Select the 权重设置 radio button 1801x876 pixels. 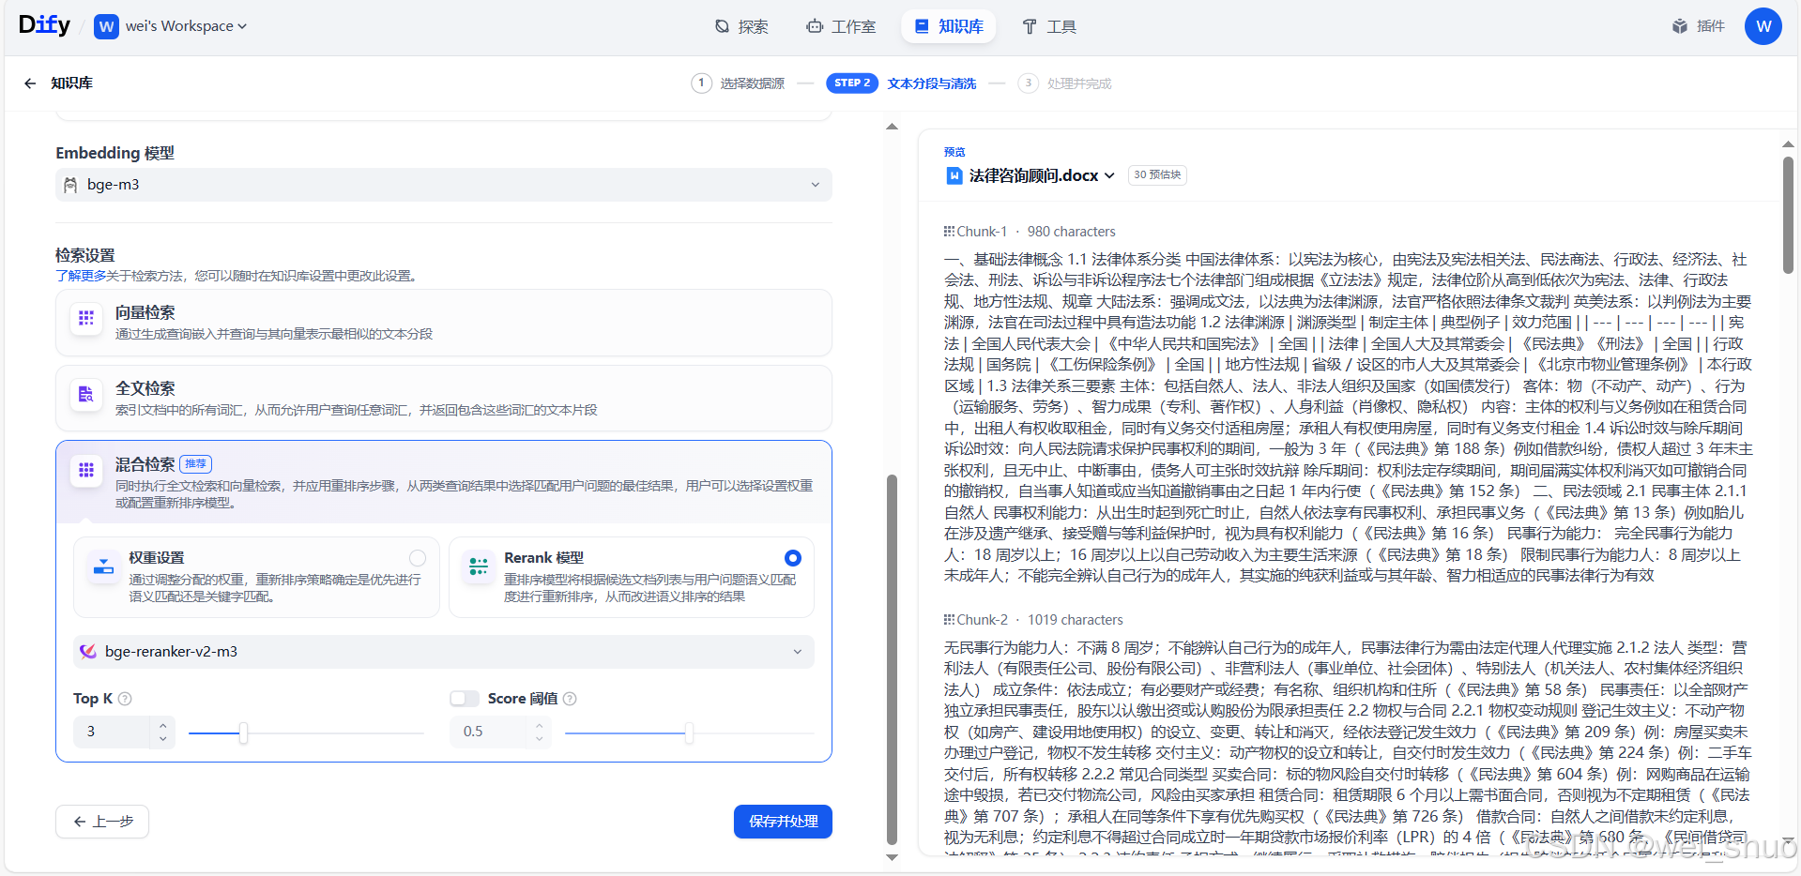(418, 557)
